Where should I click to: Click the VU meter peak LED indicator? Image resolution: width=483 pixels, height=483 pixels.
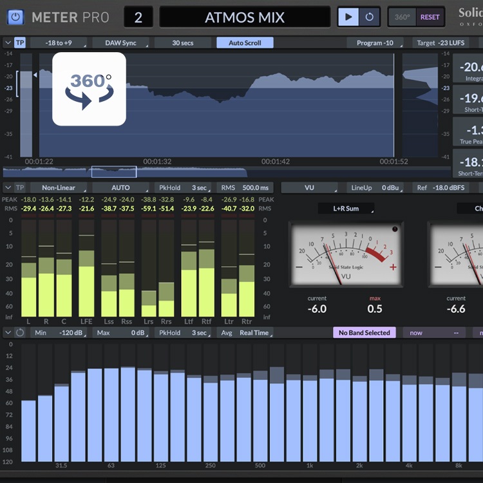[395, 229]
